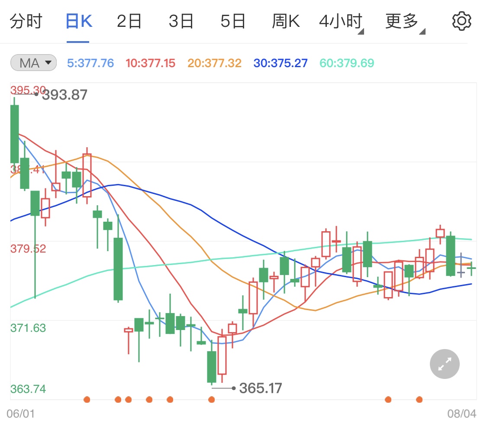Click the 08/04 end date label

pos(461,414)
